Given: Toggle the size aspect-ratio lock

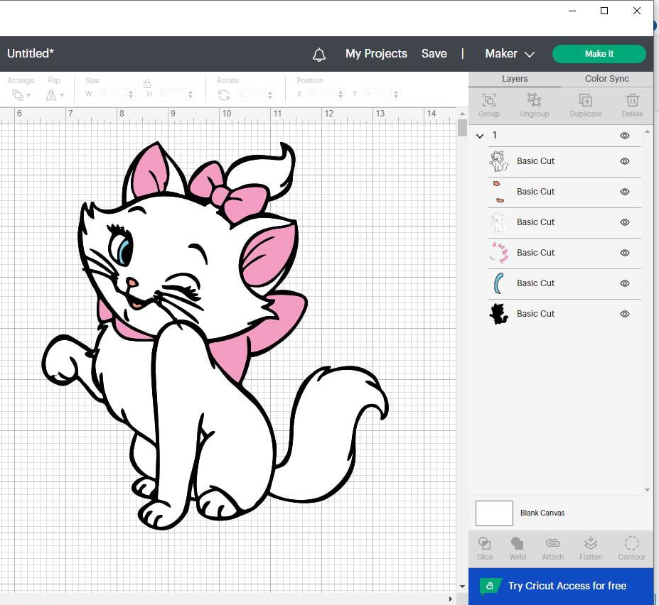Looking at the screenshot, I should pyautogui.click(x=147, y=84).
